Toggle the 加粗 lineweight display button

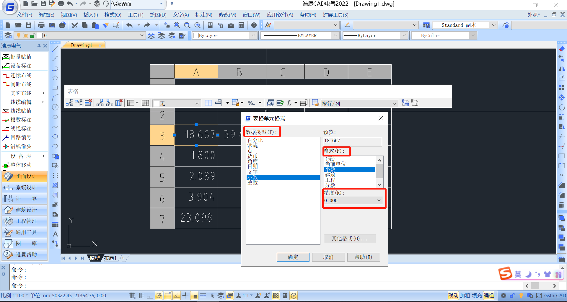tap(465, 296)
